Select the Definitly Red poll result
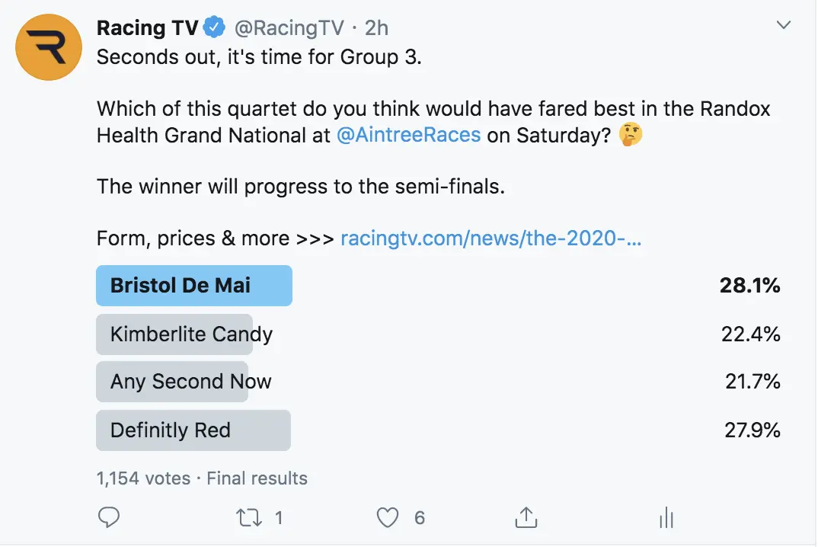818x547 pixels. (x=171, y=430)
